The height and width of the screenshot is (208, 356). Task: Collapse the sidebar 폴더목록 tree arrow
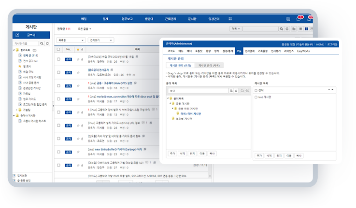pyautogui.click(x=14, y=50)
